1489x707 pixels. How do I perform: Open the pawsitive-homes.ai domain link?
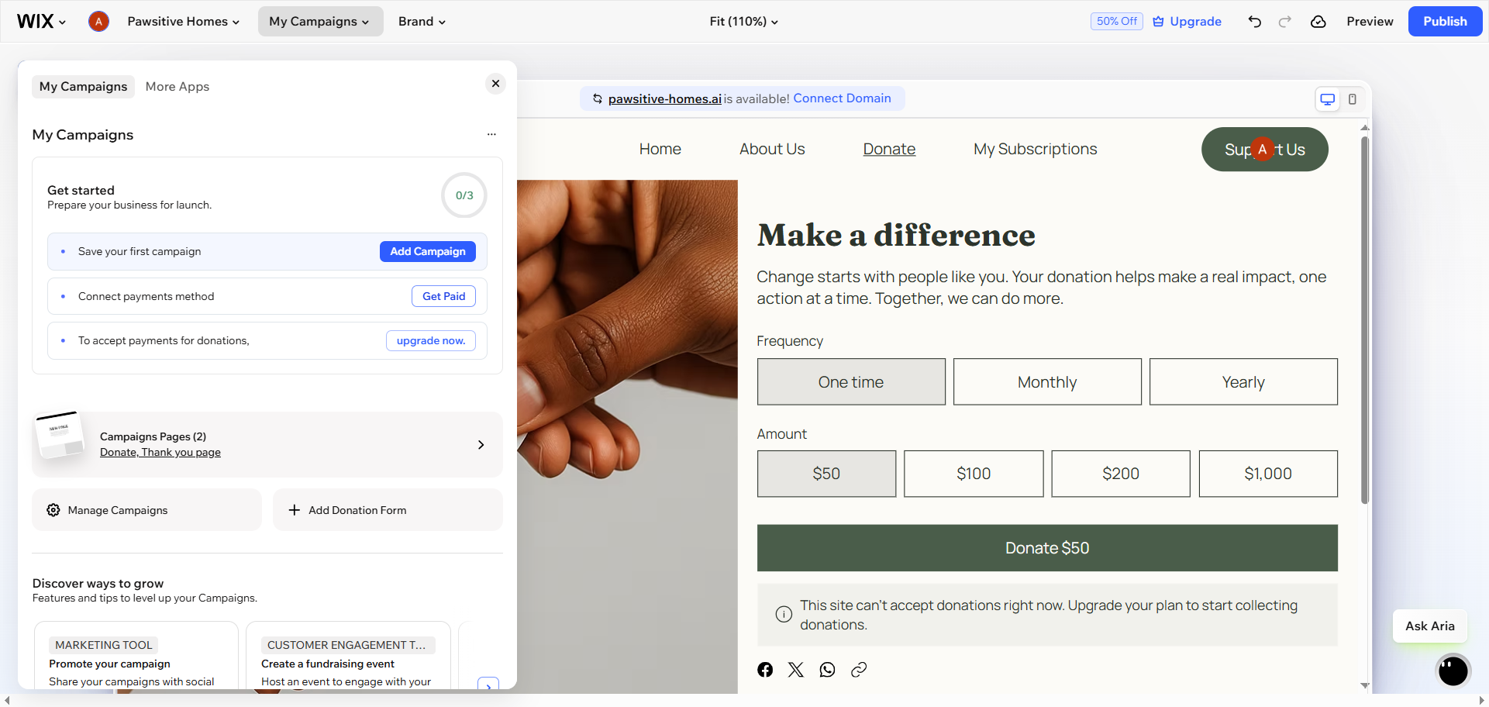click(665, 99)
